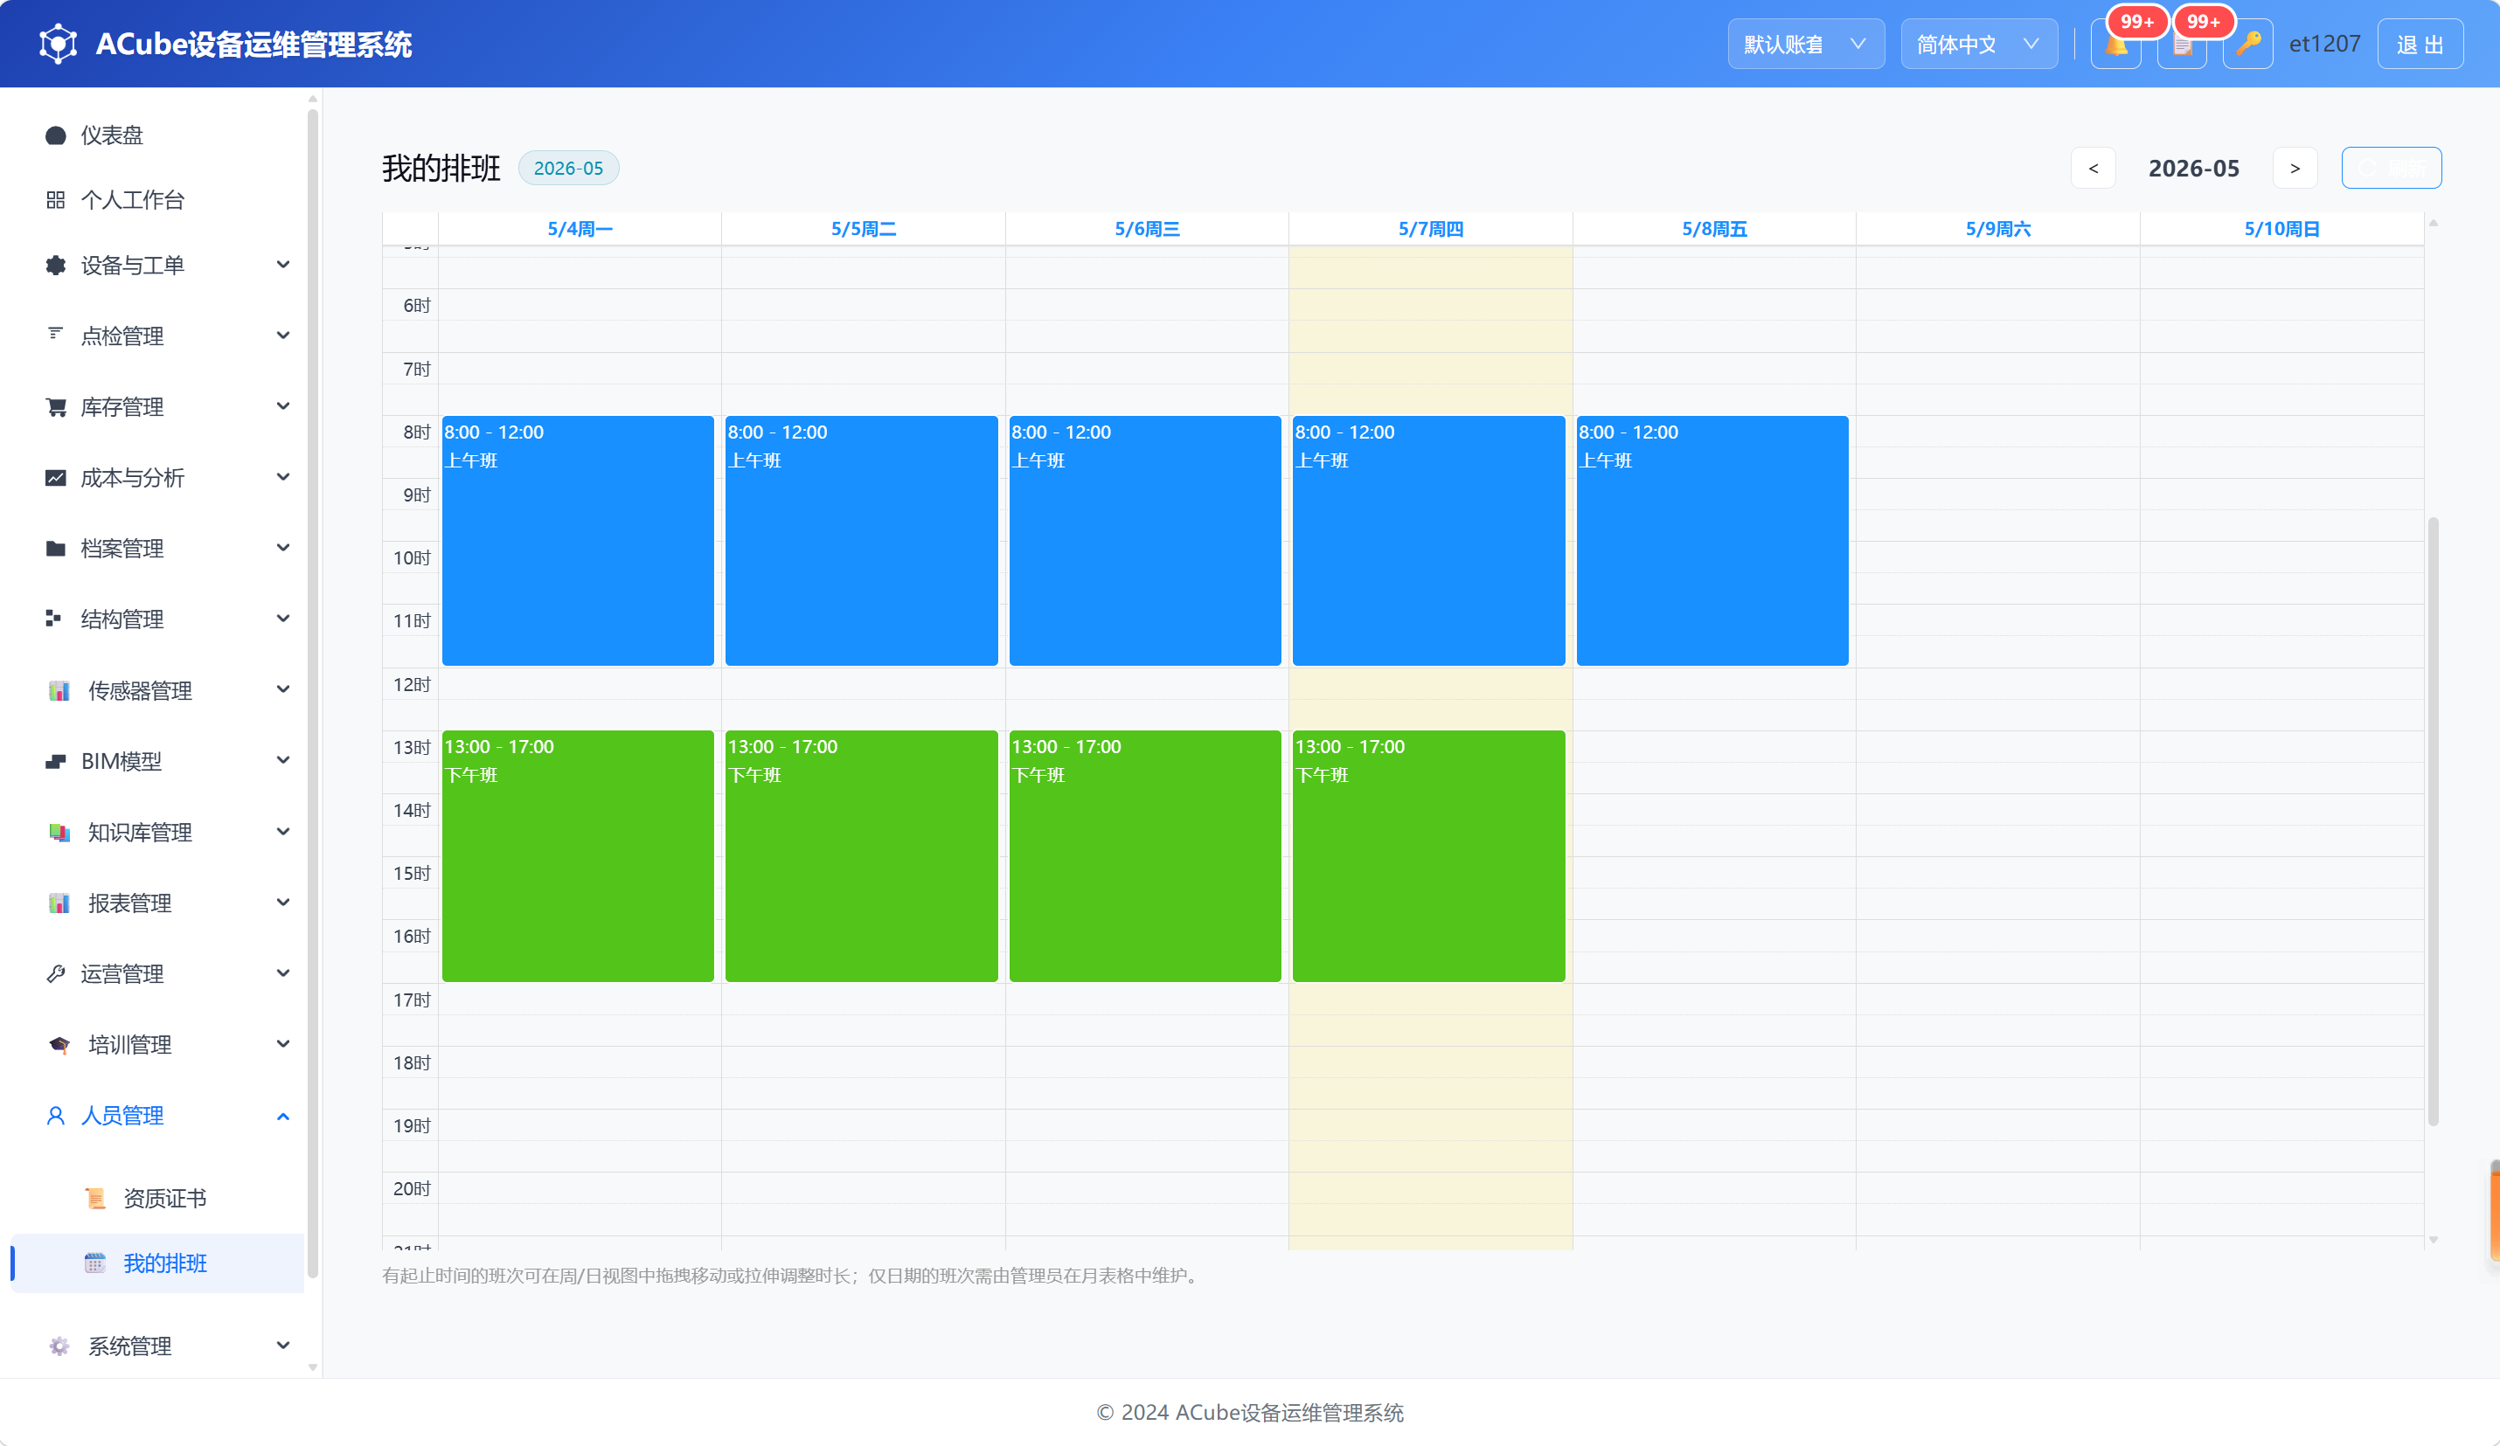Screen dimensions: 2500x1446
Task: Click the 5/9周六 column header
Action: click(x=1998, y=229)
